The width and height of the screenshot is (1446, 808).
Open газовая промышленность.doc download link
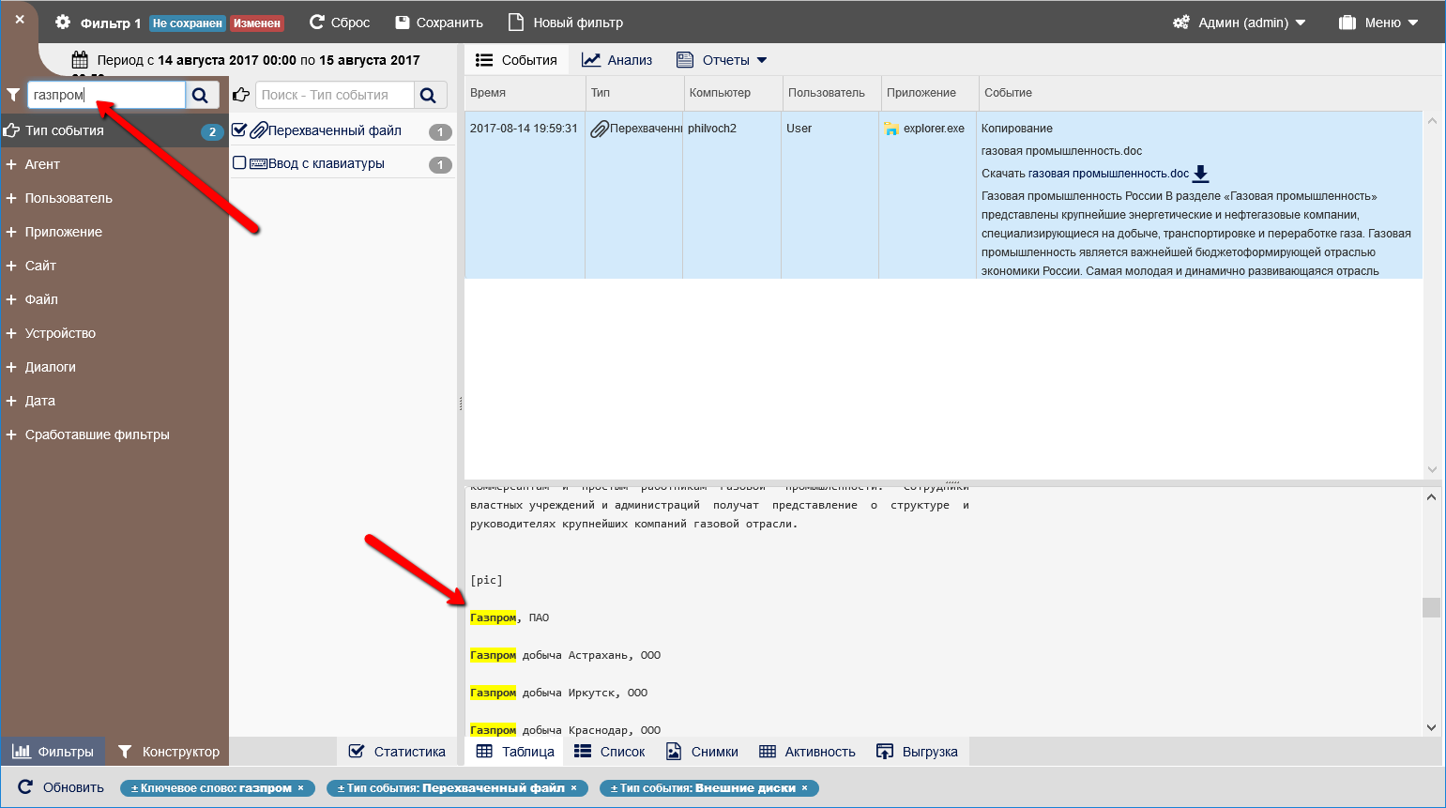pos(1108,174)
